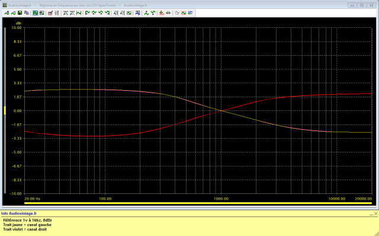Screen dimensions: 379x236
Task: Click the second axis zoom magnifier icon
Action: (123, 13)
